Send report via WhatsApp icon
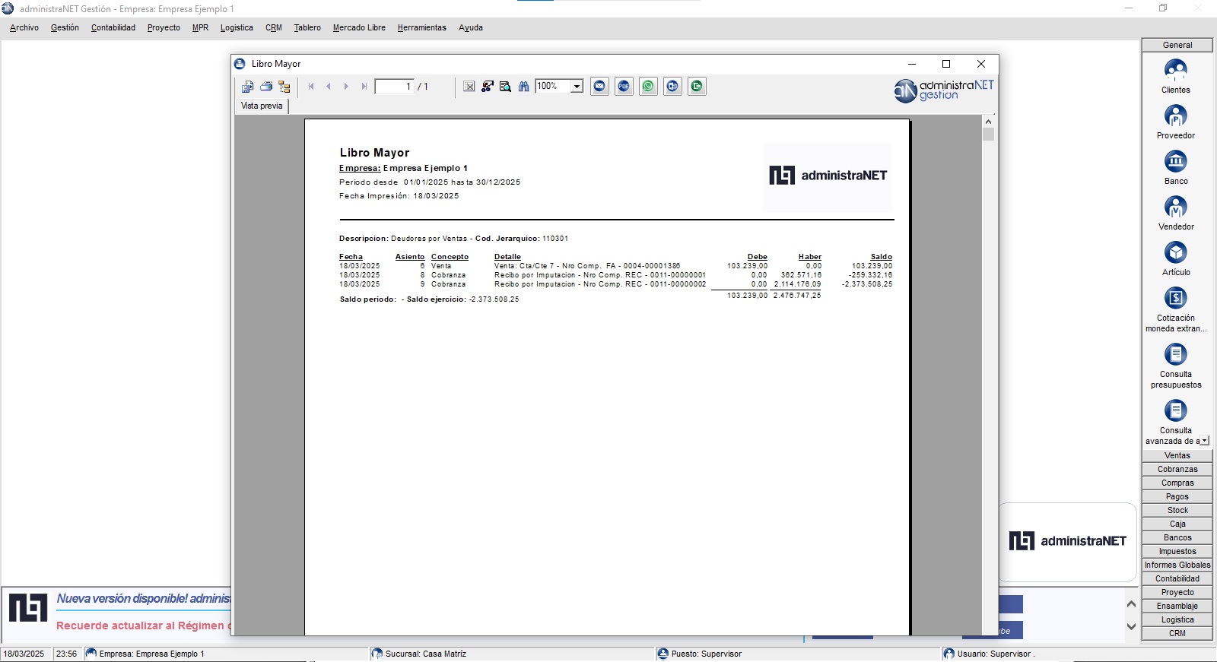This screenshot has height=662, width=1217. click(648, 87)
